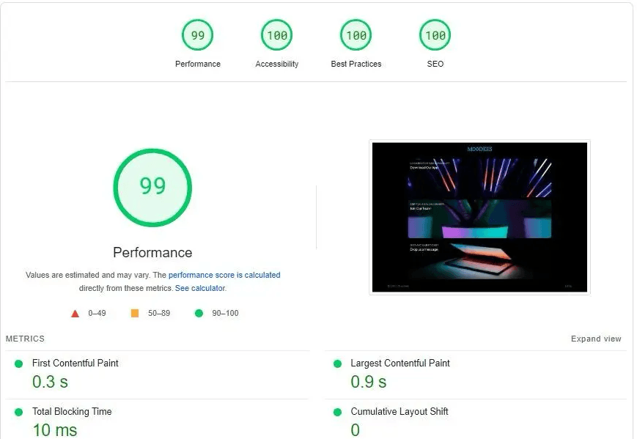Click the Accessibility label under the gauge
The width and height of the screenshot is (637, 439).
[x=277, y=64]
